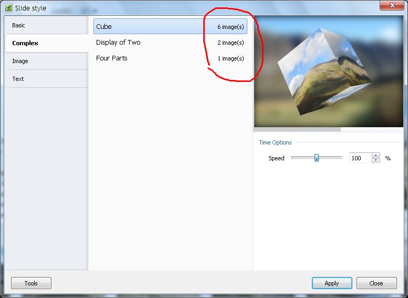Click the Tools button
Viewport: 408px width, 298px height.
point(31,283)
